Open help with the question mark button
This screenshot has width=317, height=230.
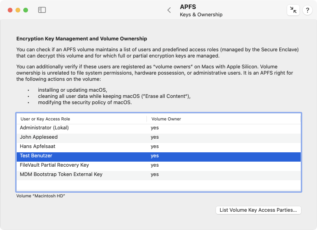tap(307, 10)
